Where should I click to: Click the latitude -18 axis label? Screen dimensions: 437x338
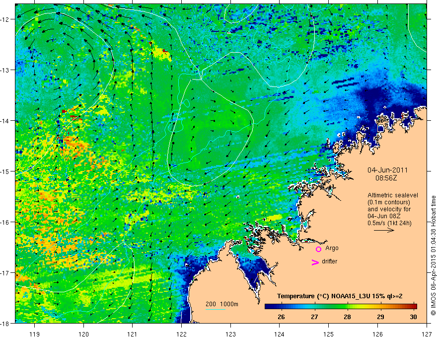click(x=5, y=323)
